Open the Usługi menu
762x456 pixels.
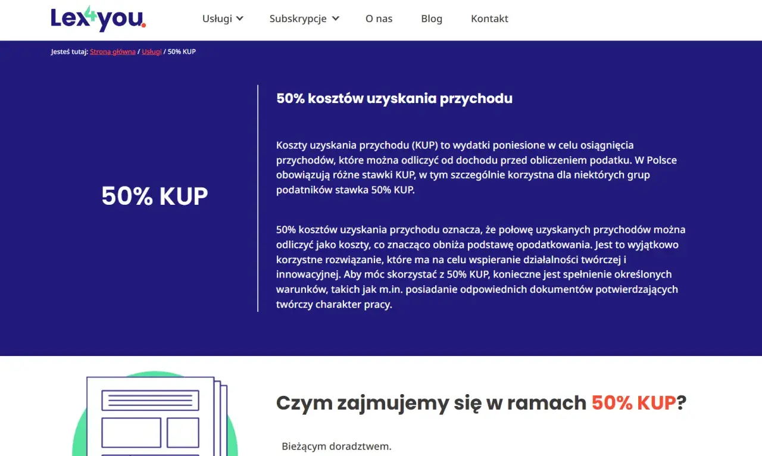pyautogui.click(x=217, y=18)
